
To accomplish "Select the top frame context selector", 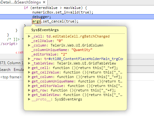I will [11, 77].
